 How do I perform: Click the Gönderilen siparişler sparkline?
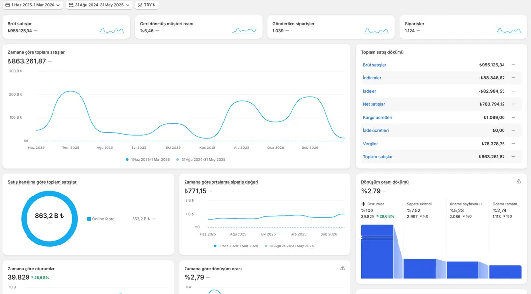[x=376, y=31]
